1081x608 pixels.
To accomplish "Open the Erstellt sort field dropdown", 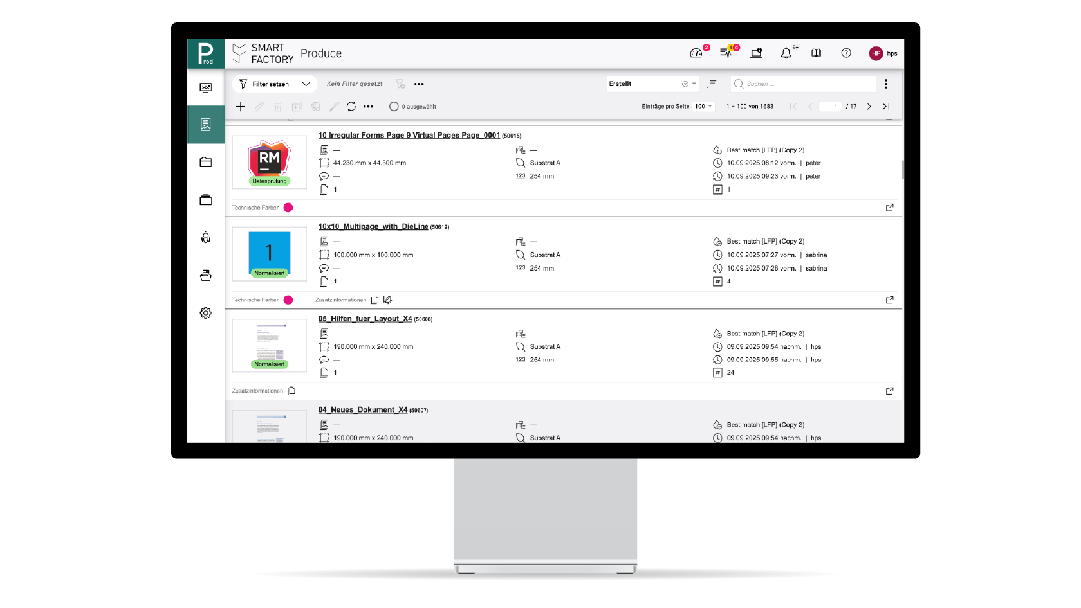I will 694,84.
